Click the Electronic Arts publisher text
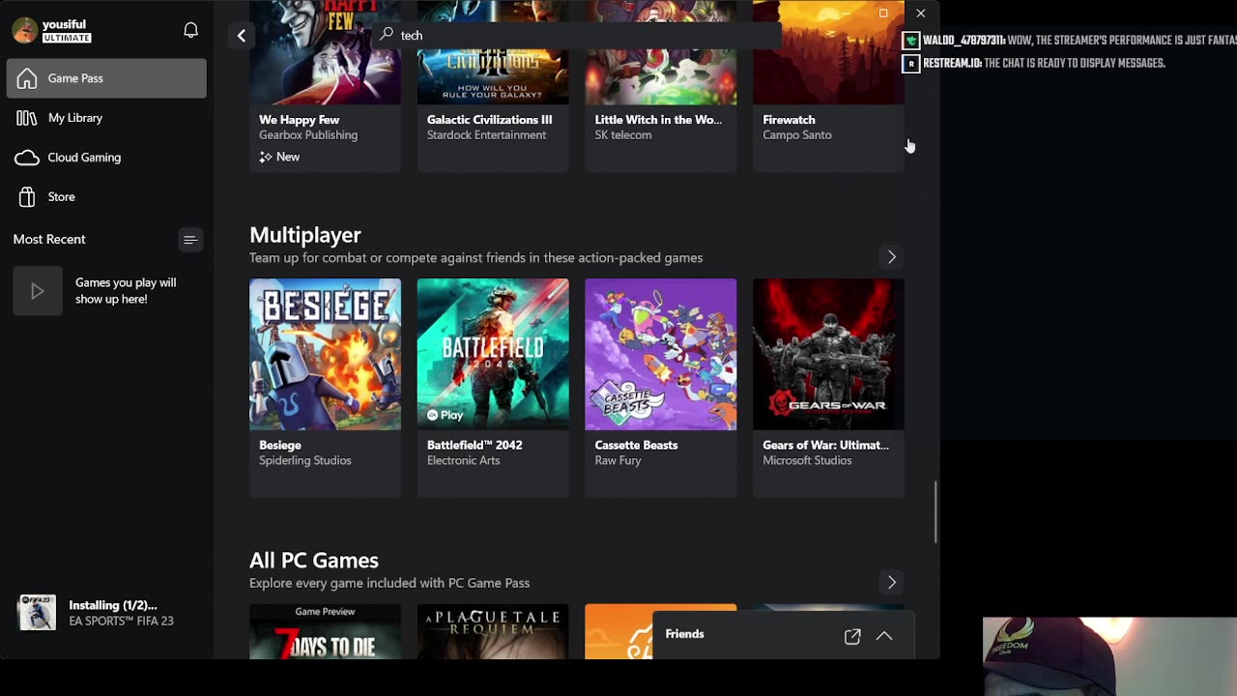Image resolution: width=1237 pixels, height=696 pixels. (x=463, y=461)
